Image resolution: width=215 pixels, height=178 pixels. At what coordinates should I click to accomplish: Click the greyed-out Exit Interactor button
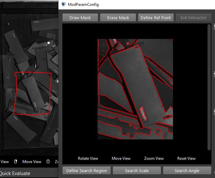[194, 18]
